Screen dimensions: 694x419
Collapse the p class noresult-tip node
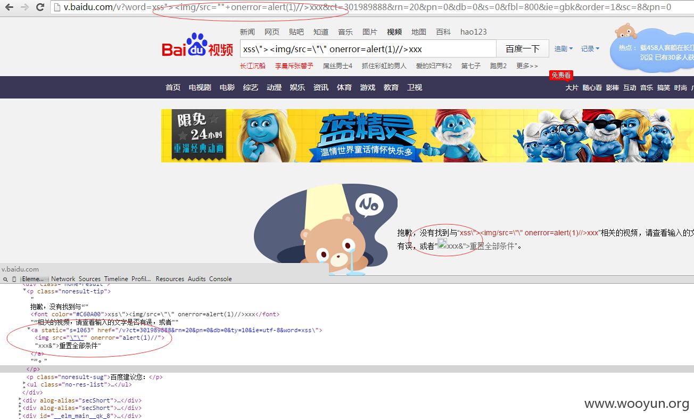pos(24,291)
